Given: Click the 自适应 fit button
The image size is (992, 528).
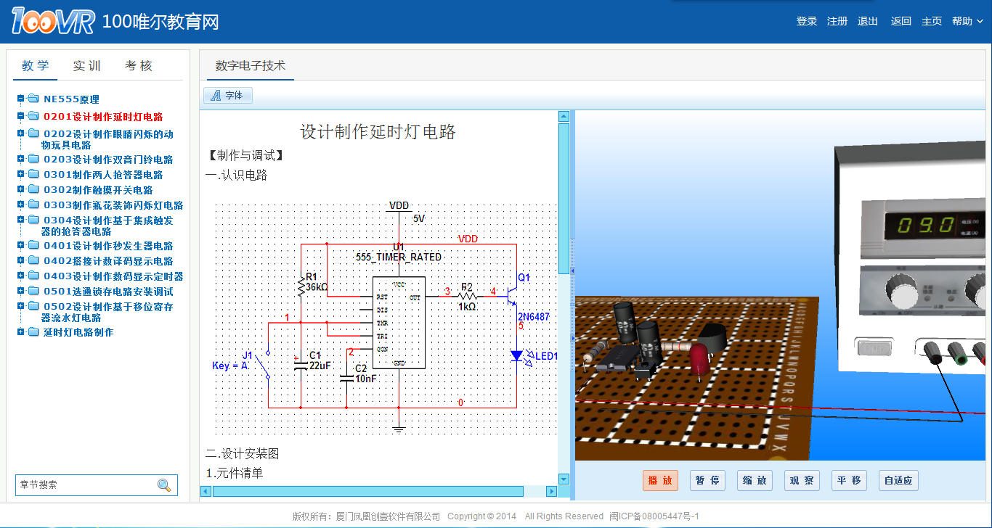Looking at the screenshot, I should click(898, 480).
